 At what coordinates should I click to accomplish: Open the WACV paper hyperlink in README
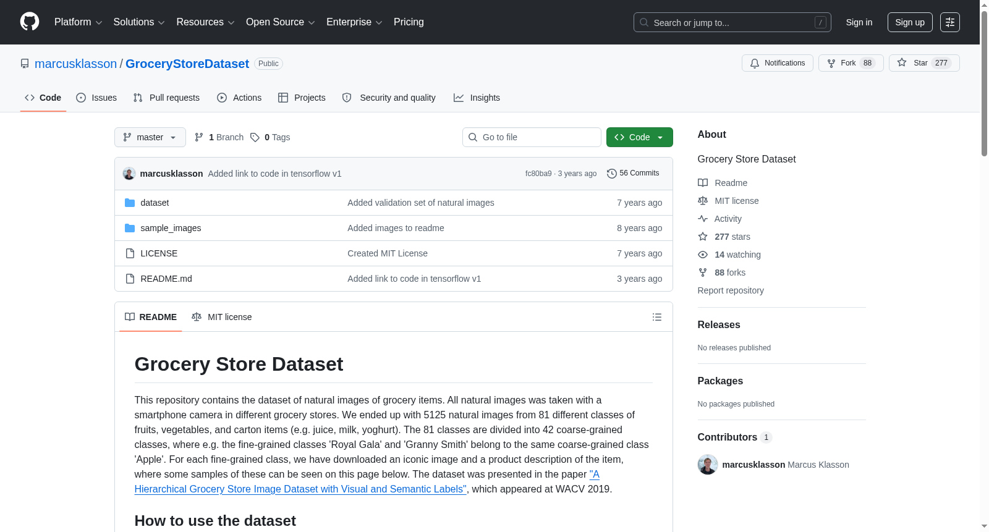367,482
